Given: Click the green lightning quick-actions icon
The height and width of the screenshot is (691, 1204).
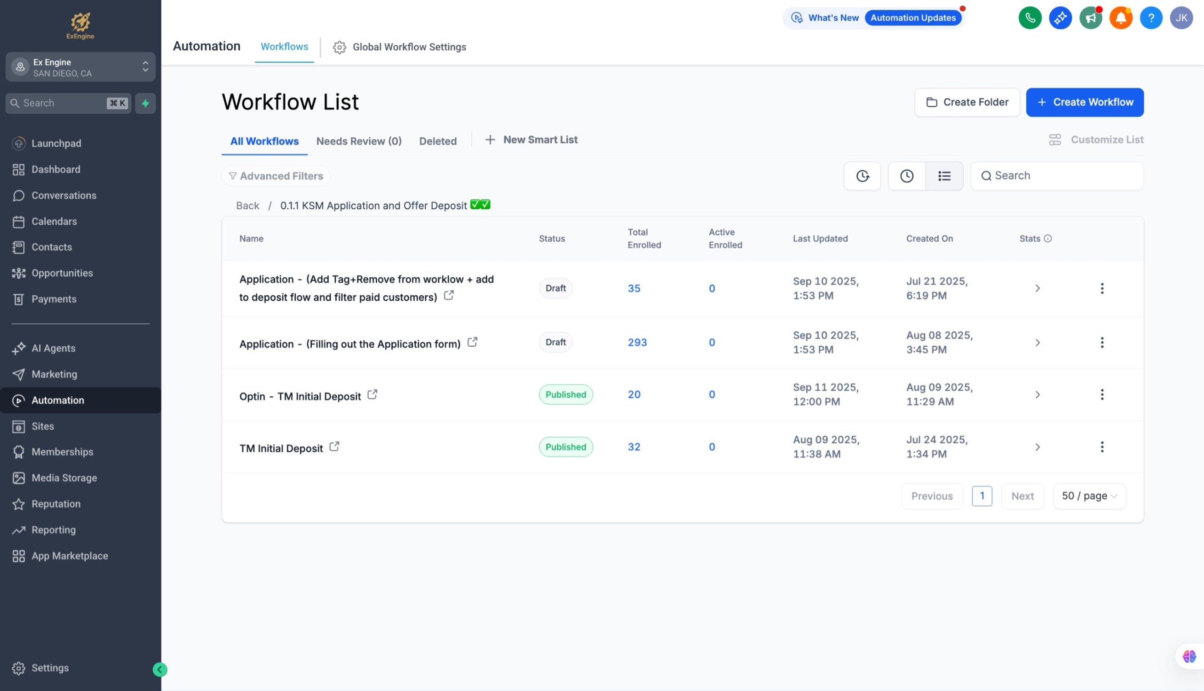Looking at the screenshot, I should (145, 103).
